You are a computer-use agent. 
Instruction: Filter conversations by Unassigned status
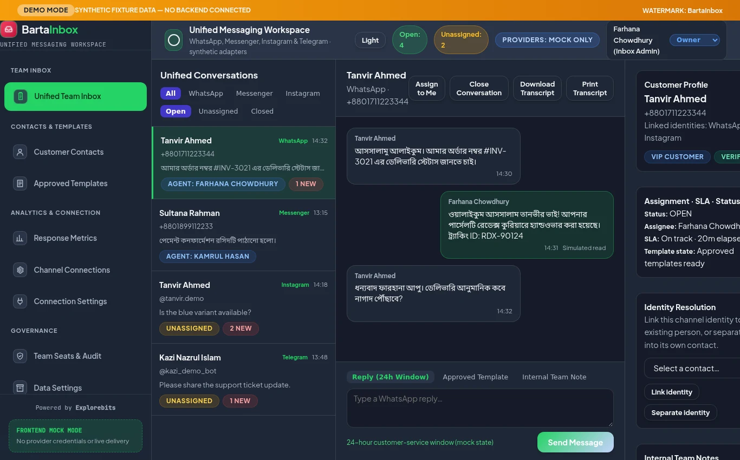coord(218,111)
